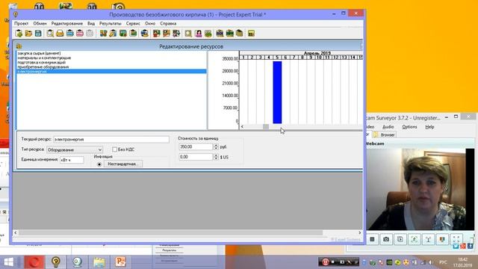Select the подготовка коммуникаций resource row

pos(111,62)
